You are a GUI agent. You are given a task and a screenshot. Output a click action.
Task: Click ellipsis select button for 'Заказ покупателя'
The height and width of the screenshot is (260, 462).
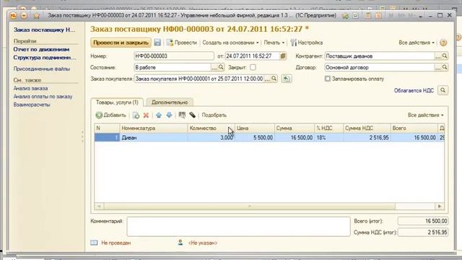(x=266, y=79)
